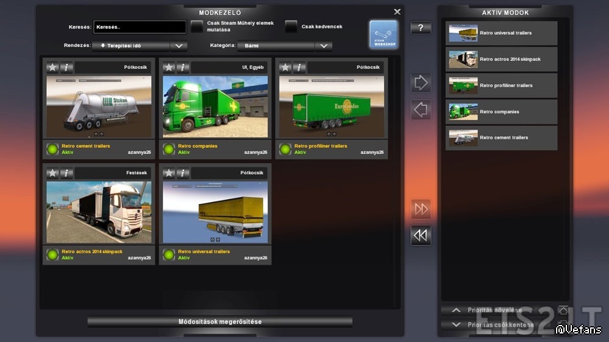This screenshot has height=342, width=609.
Task: Click Retro companies green truck thumbnail
Action: (x=216, y=106)
